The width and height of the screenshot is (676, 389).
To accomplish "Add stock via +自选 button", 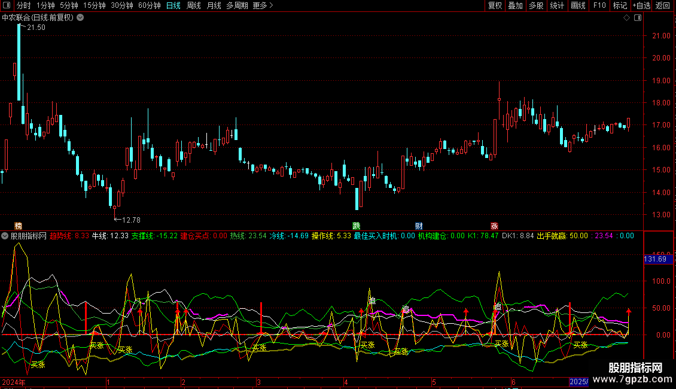I will point(641,6).
